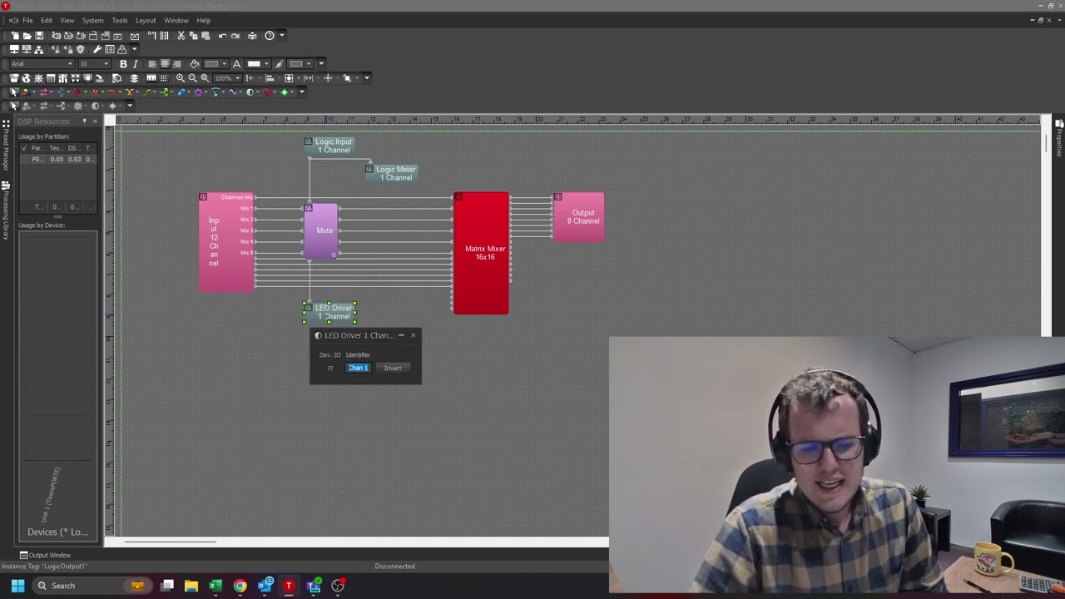Pick the white text color swatch
This screenshot has height=599, width=1065.
click(254, 64)
